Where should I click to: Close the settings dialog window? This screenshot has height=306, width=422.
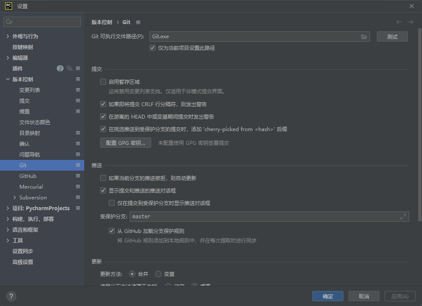[412, 6]
